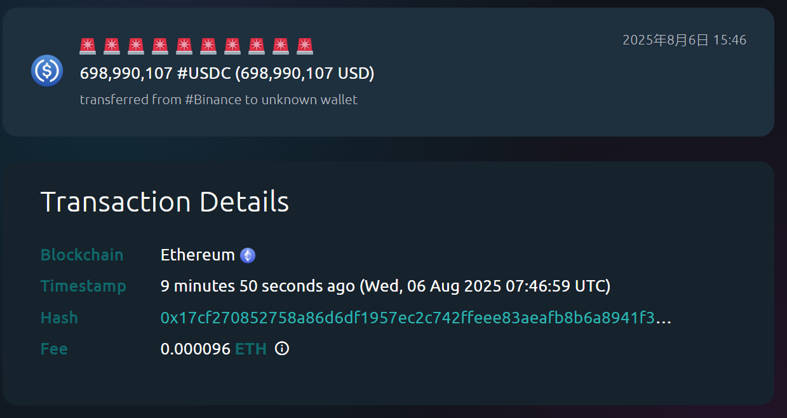Click the Ethereum blockchain name text
Screen dimensions: 787x418
pyautogui.click(x=198, y=255)
